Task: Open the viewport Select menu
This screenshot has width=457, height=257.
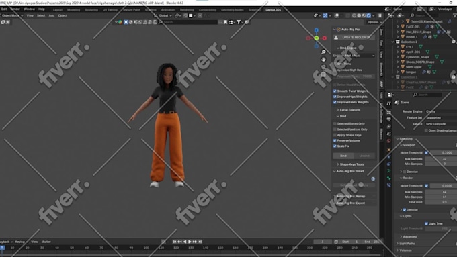Action: coord(41,15)
